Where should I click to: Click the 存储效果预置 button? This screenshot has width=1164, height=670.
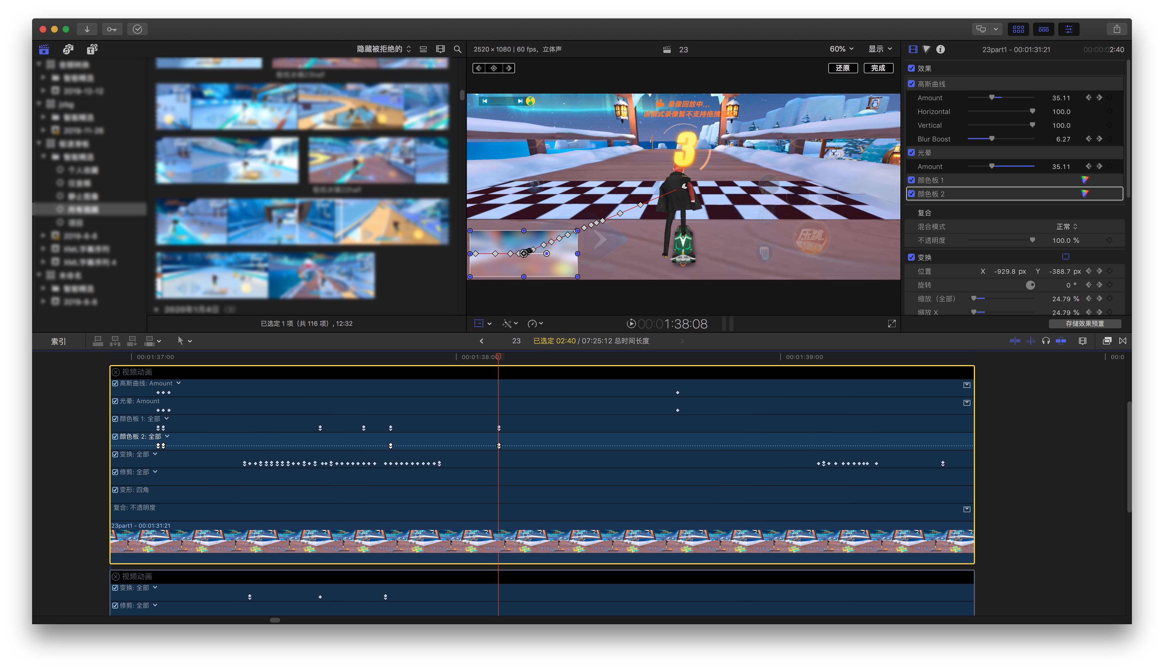(x=1084, y=324)
